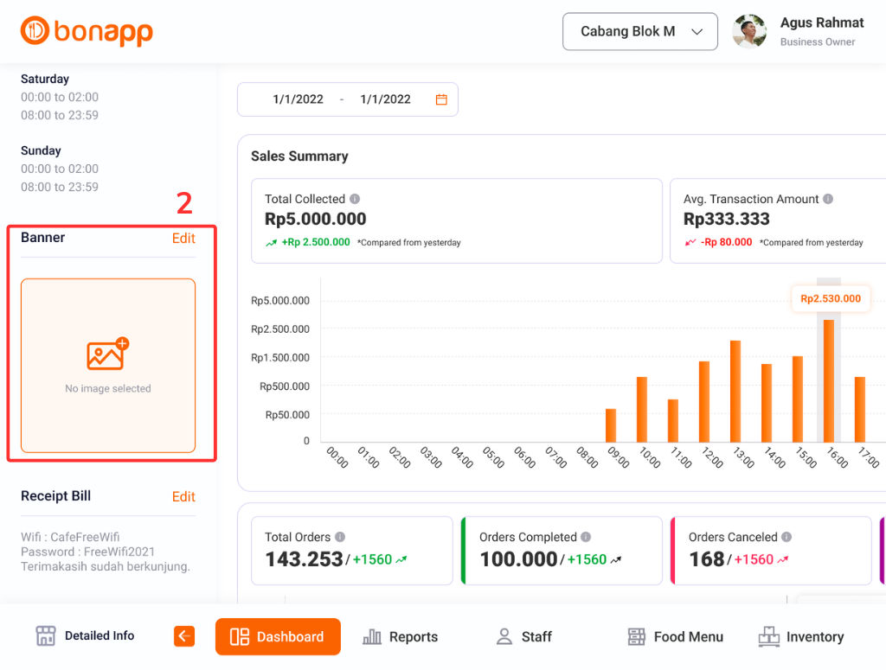This screenshot has width=886, height=670.
Task: Click the -Rp 80.000 comparison text
Action: click(x=726, y=242)
